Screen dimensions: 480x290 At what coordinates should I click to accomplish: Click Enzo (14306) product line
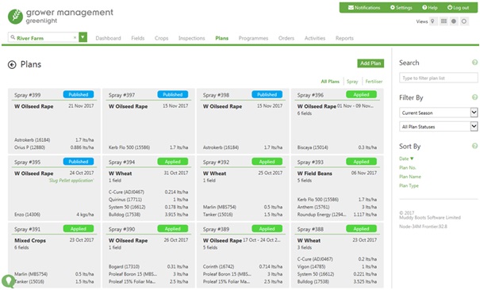27,215
